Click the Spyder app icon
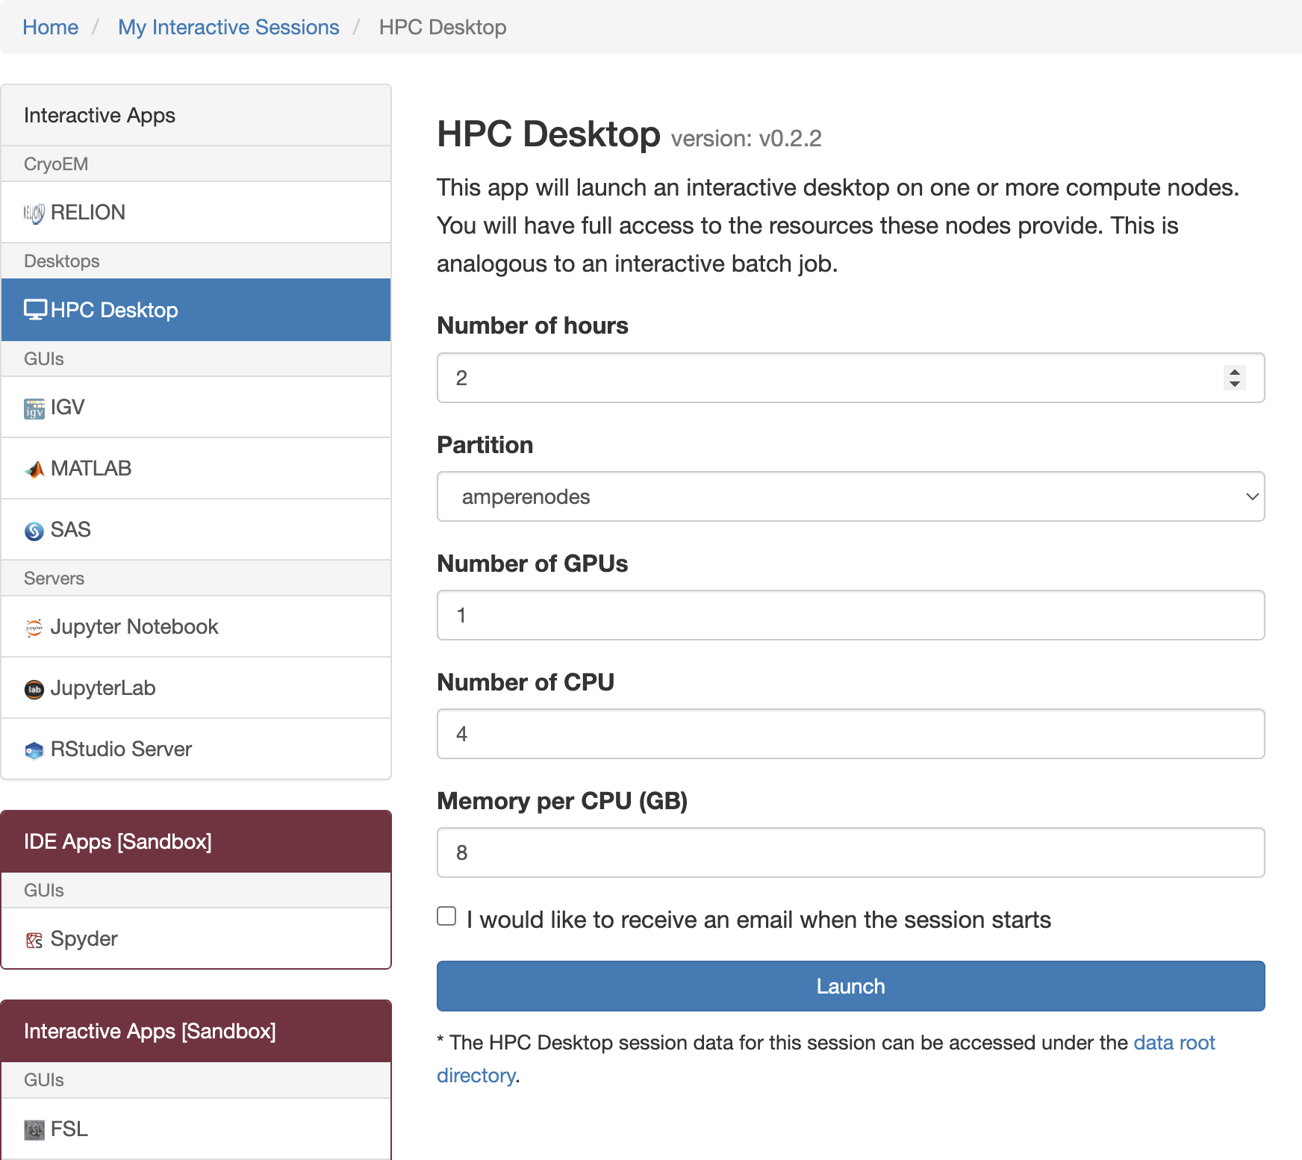The image size is (1302, 1160). tap(34, 940)
